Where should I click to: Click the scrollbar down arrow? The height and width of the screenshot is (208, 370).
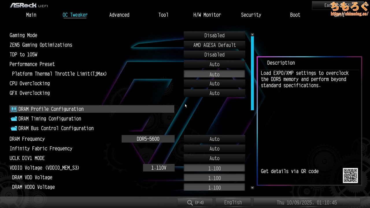click(252, 188)
